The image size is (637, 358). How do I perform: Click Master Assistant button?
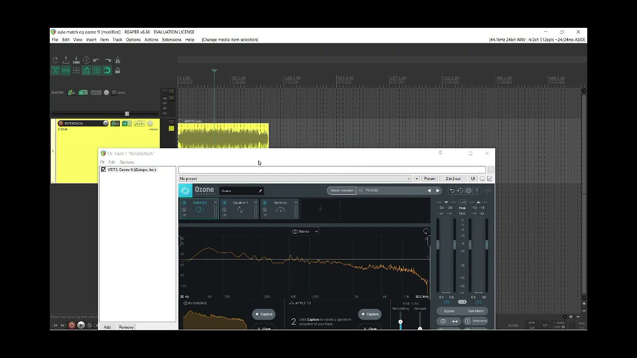tap(342, 190)
